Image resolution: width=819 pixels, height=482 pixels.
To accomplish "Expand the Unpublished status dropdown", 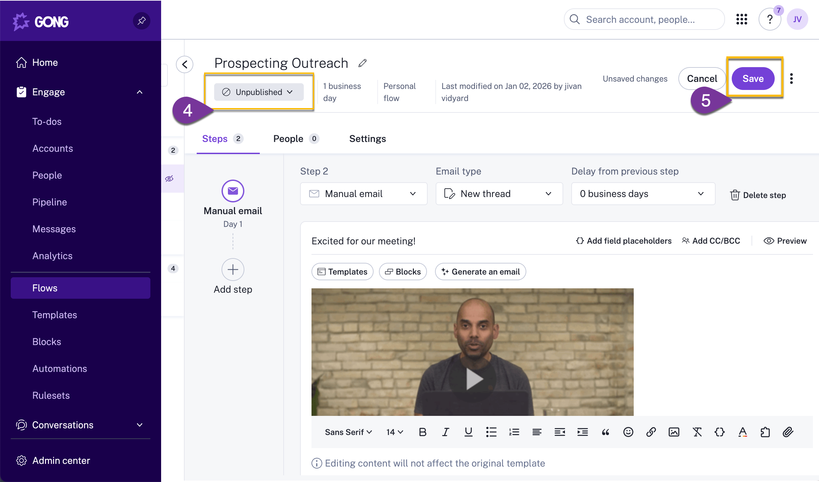I will [x=258, y=92].
